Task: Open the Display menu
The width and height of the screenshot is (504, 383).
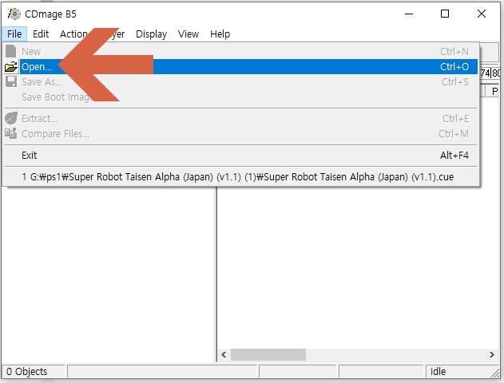Action: pos(152,34)
